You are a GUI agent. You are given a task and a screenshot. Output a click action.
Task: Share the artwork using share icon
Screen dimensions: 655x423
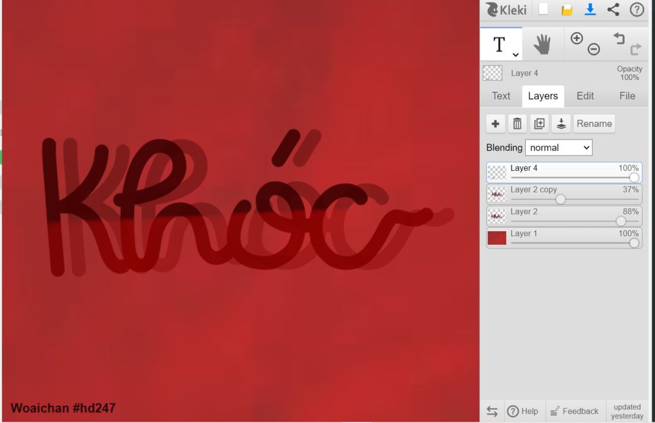coord(613,9)
